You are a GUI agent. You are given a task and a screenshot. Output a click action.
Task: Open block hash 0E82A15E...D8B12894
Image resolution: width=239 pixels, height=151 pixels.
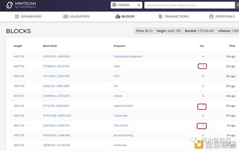coord(56,86)
